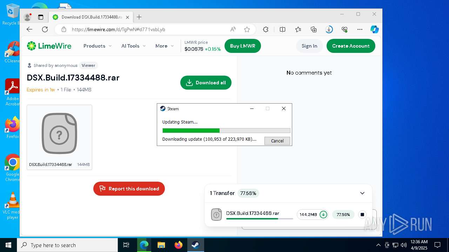
Task: Open VLC media player desktop shortcut
Action: (13, 205)
